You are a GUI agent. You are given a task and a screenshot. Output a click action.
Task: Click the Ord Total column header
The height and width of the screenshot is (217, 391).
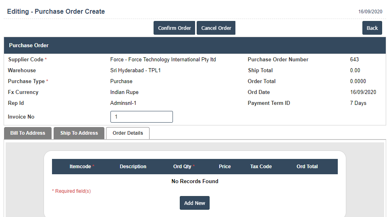307,167
